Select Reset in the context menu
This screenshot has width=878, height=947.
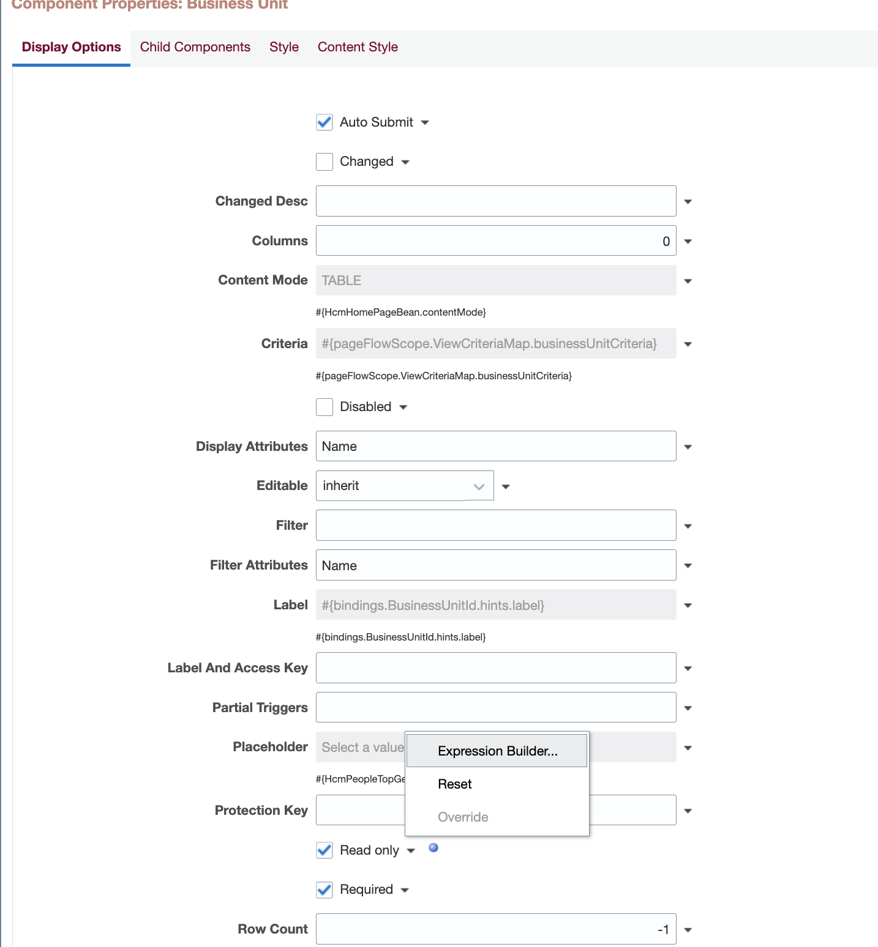coord(454,784)
